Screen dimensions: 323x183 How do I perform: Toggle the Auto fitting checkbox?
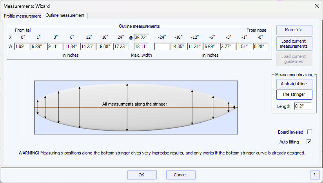pos(309,142)
